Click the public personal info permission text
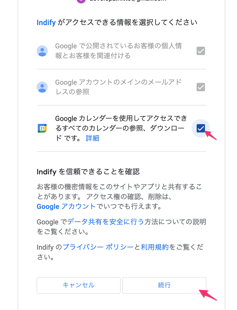Screen dimensions: 237x310 point(118,51)
